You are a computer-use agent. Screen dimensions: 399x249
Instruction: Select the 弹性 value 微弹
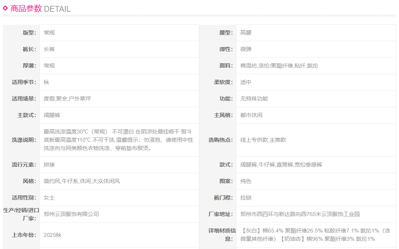tap(246, 49)
